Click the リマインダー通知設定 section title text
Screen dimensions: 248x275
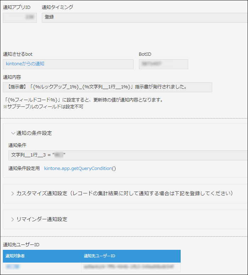coord(42,219)
